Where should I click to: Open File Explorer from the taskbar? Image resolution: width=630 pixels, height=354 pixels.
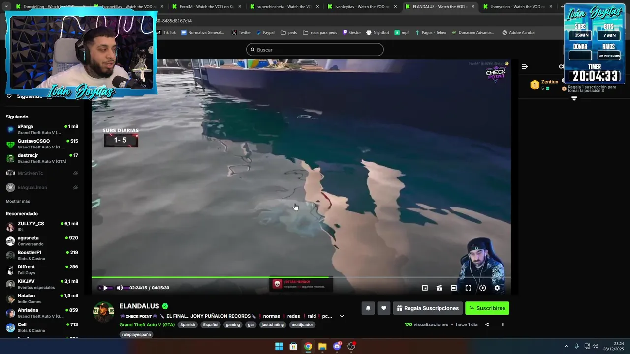coord(322,346)
